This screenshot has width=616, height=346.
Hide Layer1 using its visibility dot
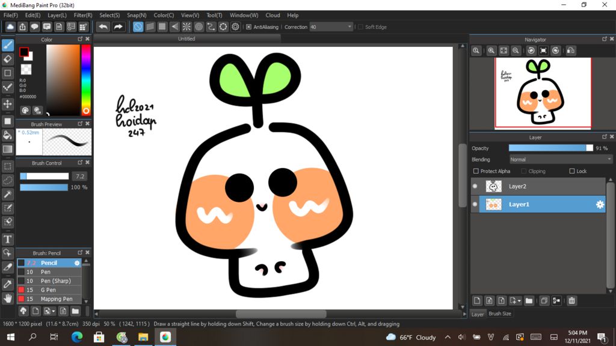[x=475, y=204]
